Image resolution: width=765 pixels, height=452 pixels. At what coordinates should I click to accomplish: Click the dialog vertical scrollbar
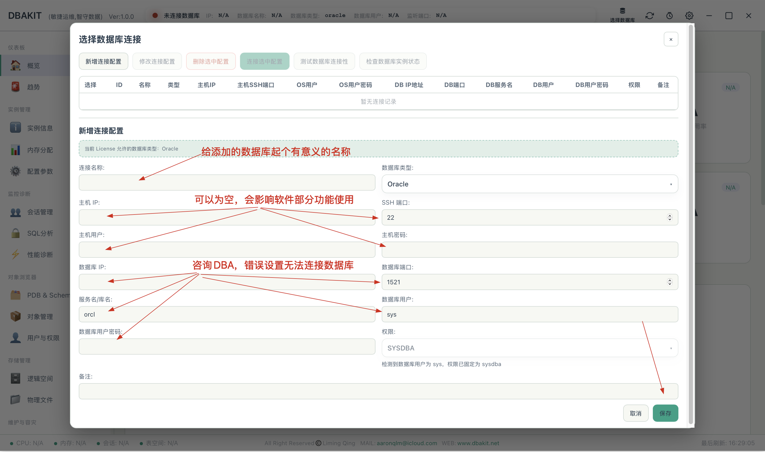point(691,225)
